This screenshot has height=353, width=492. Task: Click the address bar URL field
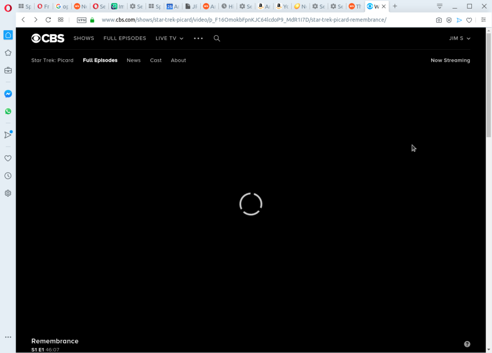(244, 20)
